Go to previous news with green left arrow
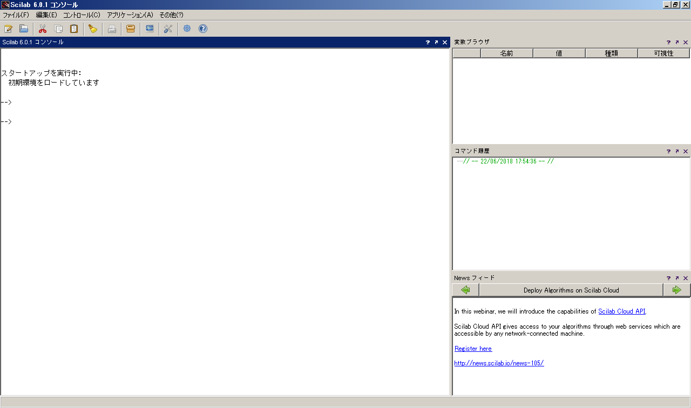This screenshot has width=691, height=408. 466,290
